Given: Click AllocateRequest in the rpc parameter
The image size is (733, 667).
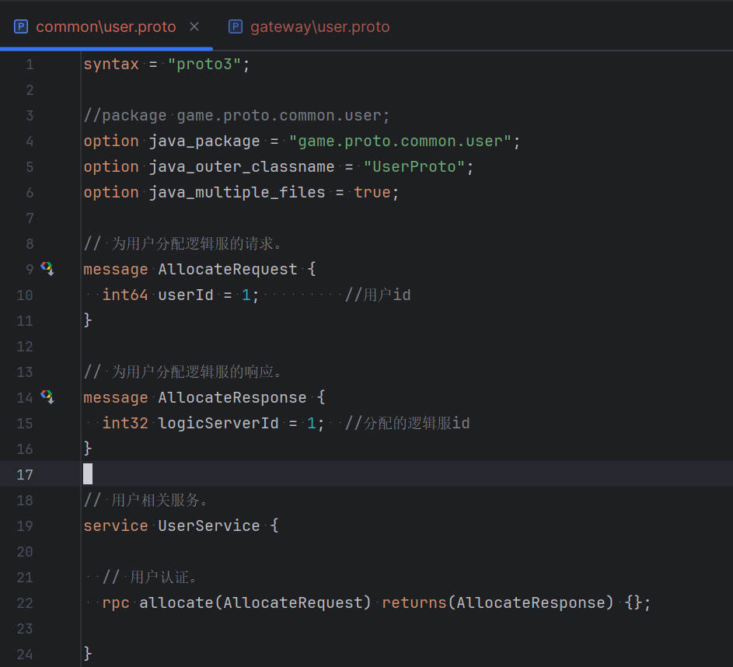Looking at the screenshot, I should coord(293,603).
